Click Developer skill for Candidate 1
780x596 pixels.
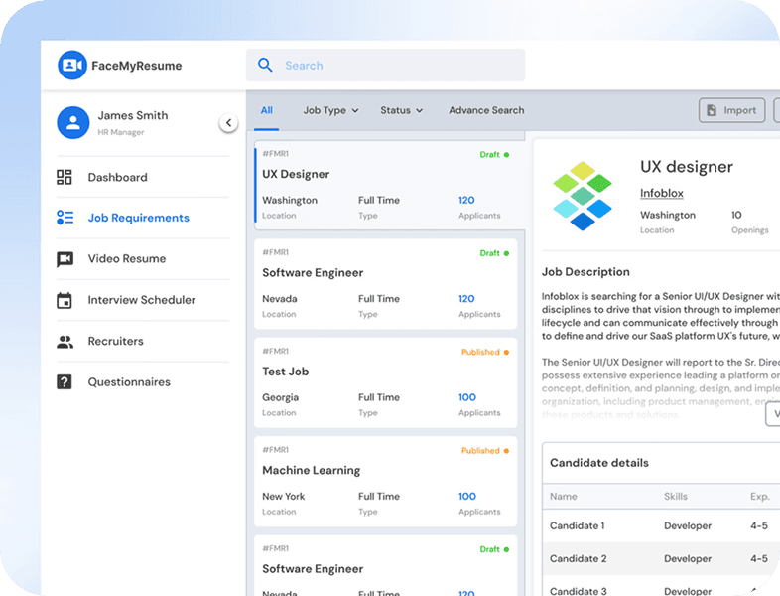coord(688,526)
